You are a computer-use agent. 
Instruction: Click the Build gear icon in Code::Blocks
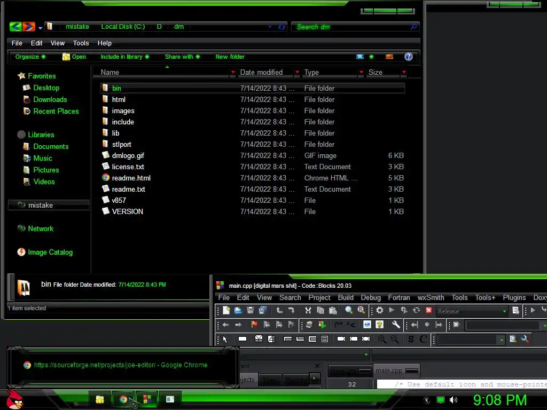(x=380, y=310)
